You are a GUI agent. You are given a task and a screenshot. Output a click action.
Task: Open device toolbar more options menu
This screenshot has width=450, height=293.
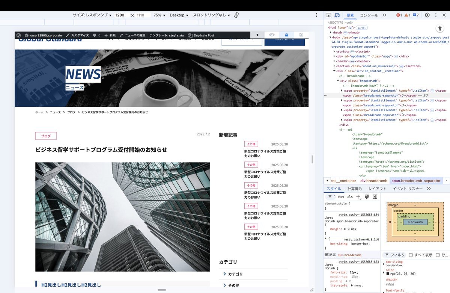[x=316, y=15]
